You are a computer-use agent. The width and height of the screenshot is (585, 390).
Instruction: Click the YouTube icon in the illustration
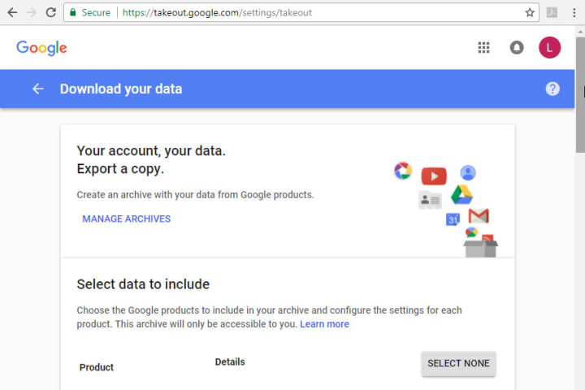tap(434, 175)
